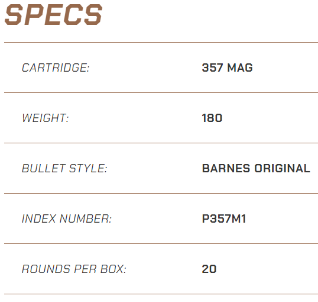
Task: Click the SPECS heading
Action: pos(53,15)
